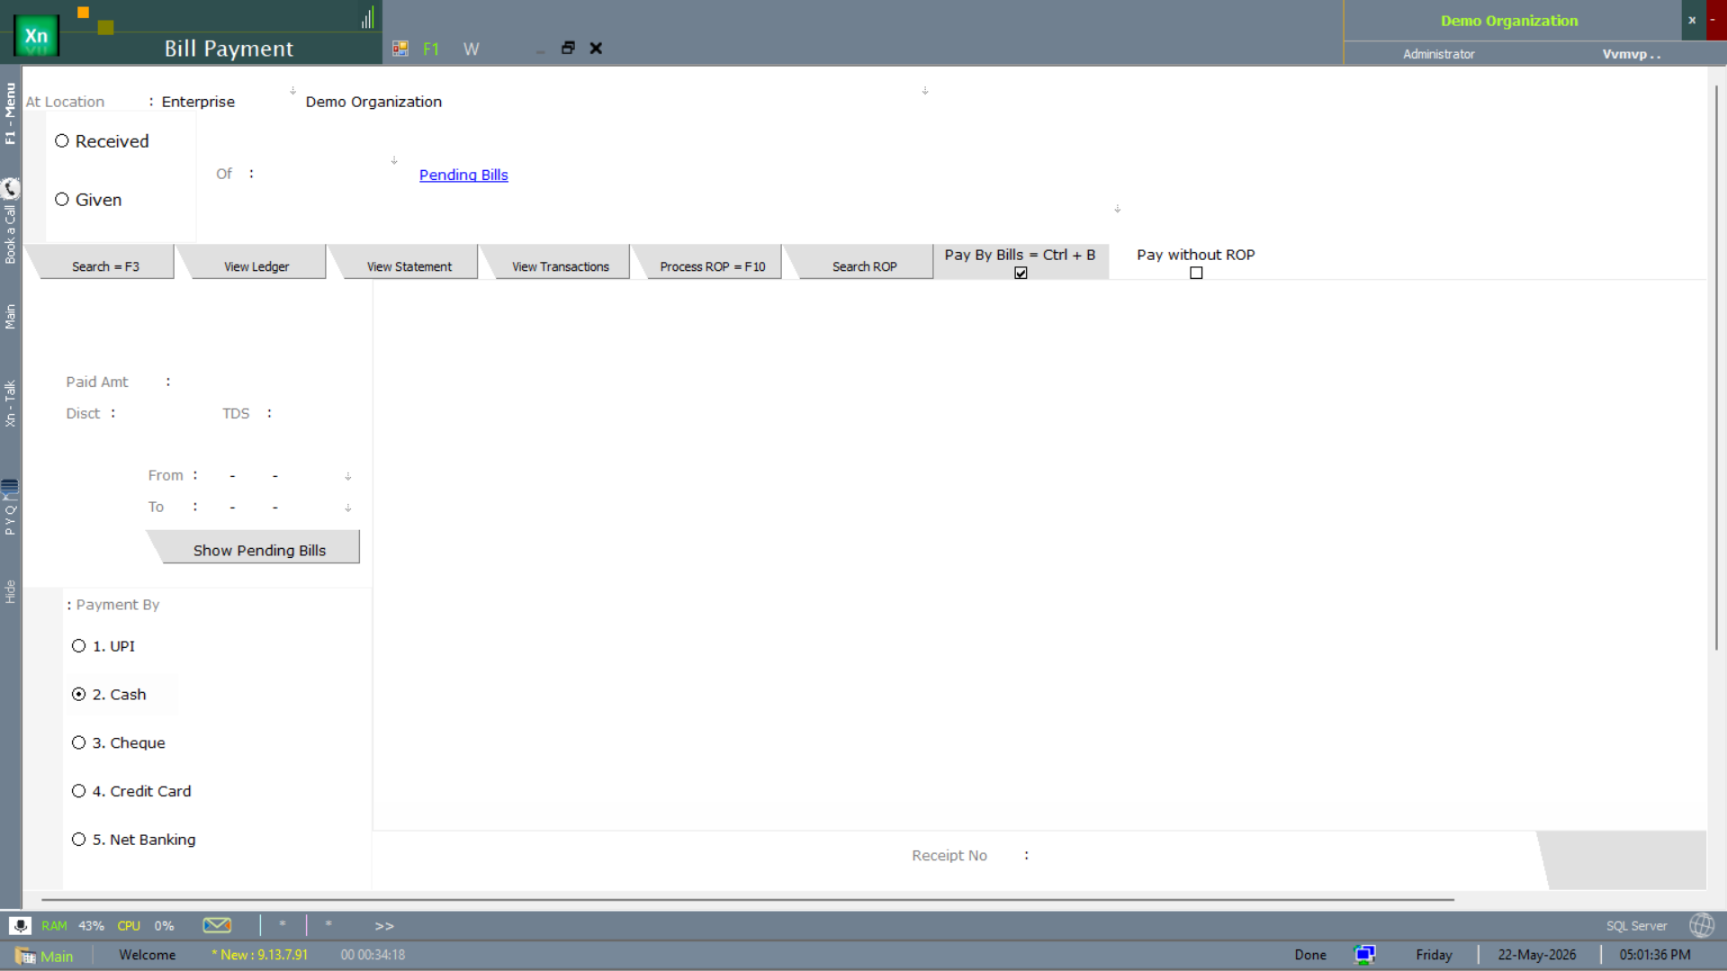Click the Vvmvp . . label
Image resolution: width=1727 pixels, height=971 pixels.
coord(1631,54)
